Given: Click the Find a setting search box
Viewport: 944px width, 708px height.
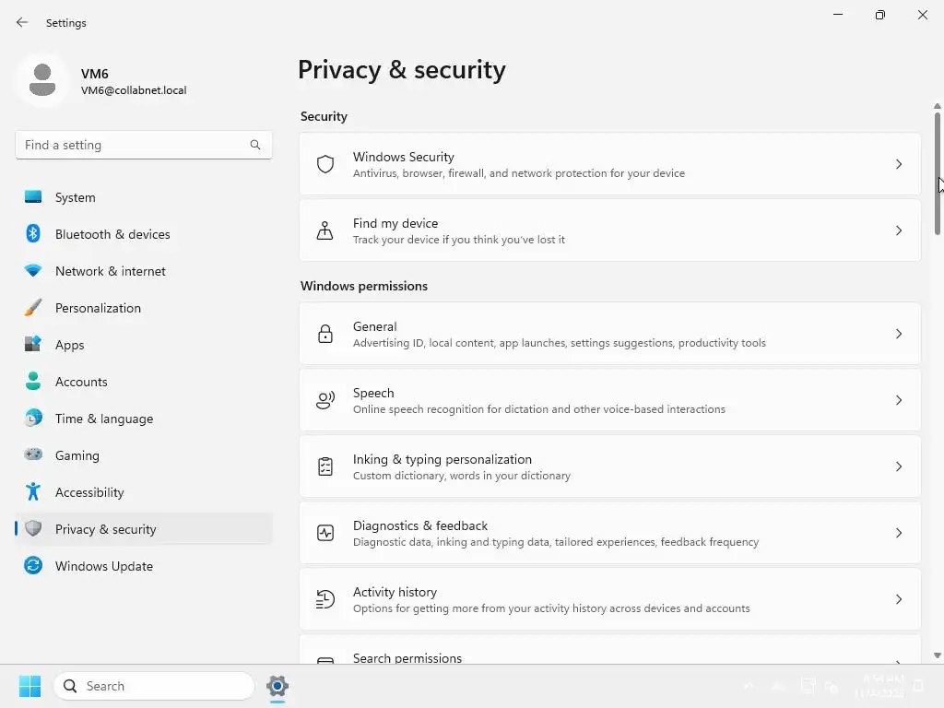Looking at the screenshot, I should (x=134, y=145).
